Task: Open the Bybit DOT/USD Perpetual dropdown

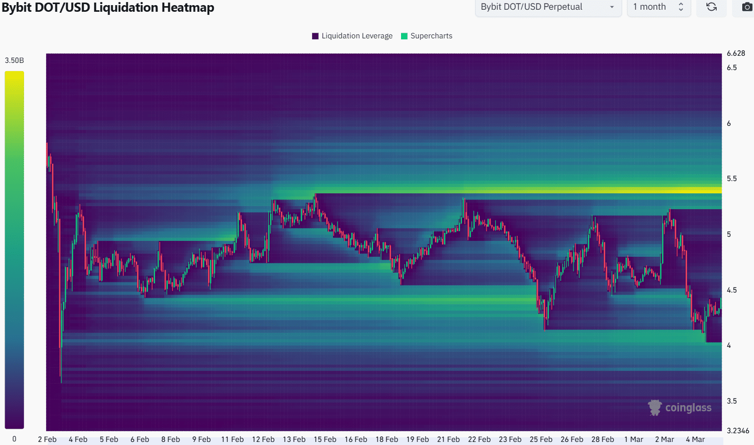Action: point(548,7)
